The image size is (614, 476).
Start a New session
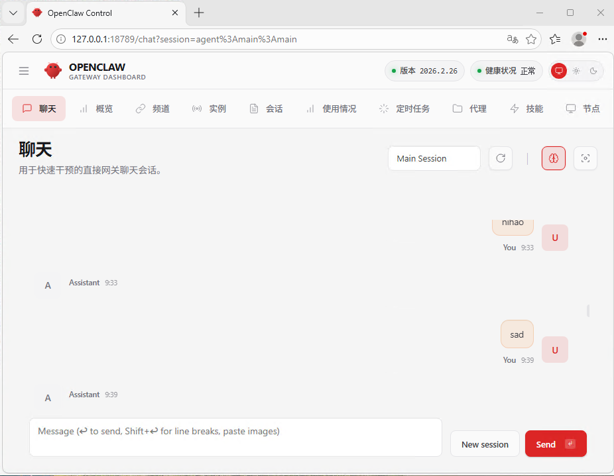pyautogui.click(x=485, y=444)
